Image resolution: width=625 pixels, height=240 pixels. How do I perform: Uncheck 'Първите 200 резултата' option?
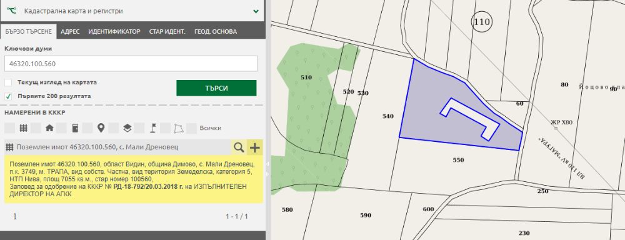click(x=8, y=96)
